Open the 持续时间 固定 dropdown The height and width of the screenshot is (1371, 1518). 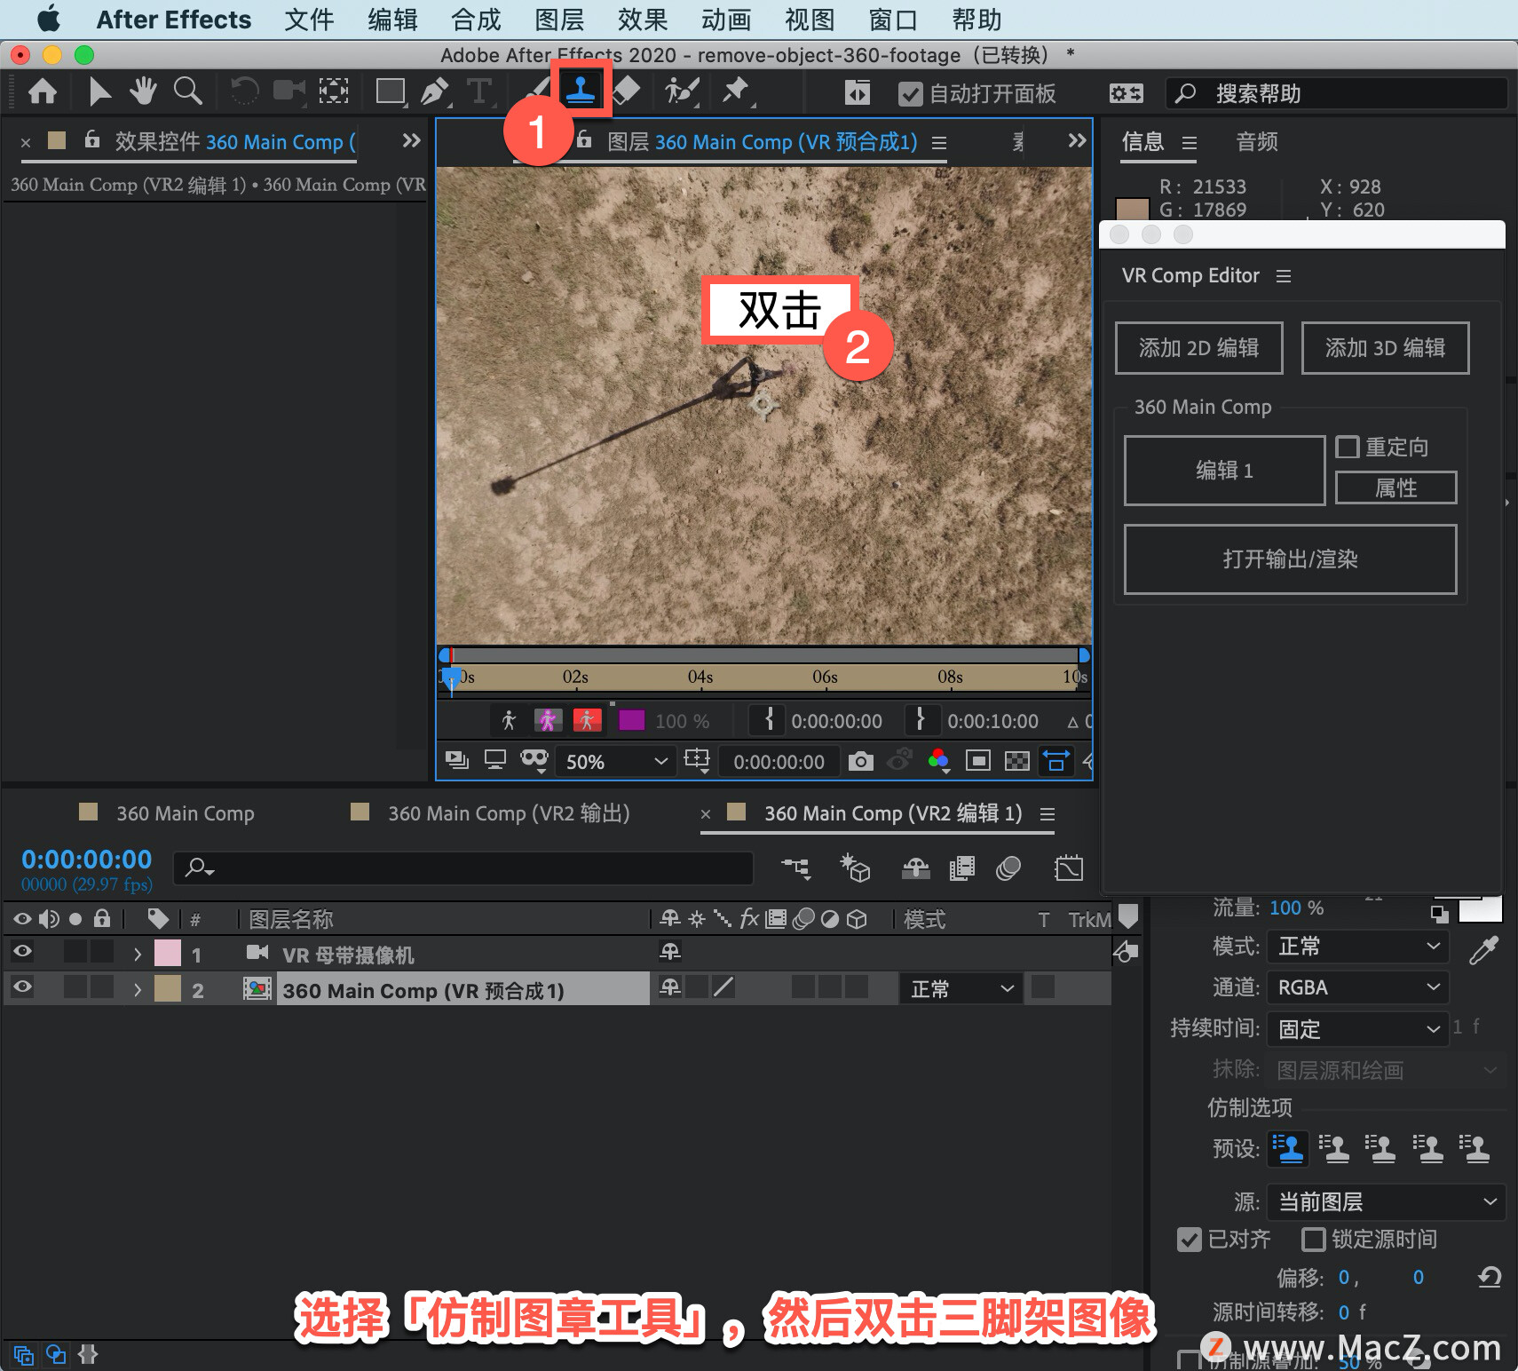(x=1358, y=1029)
